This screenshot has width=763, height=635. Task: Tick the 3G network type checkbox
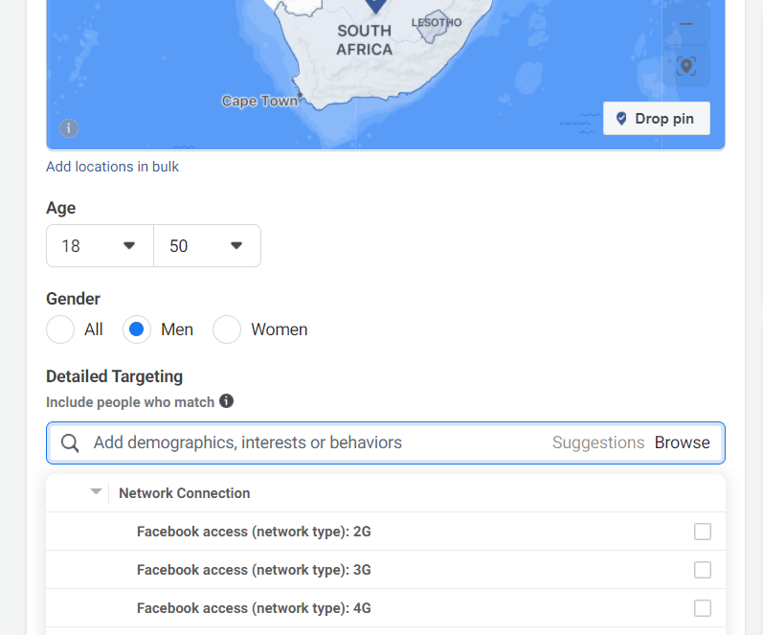click(702, 570)
